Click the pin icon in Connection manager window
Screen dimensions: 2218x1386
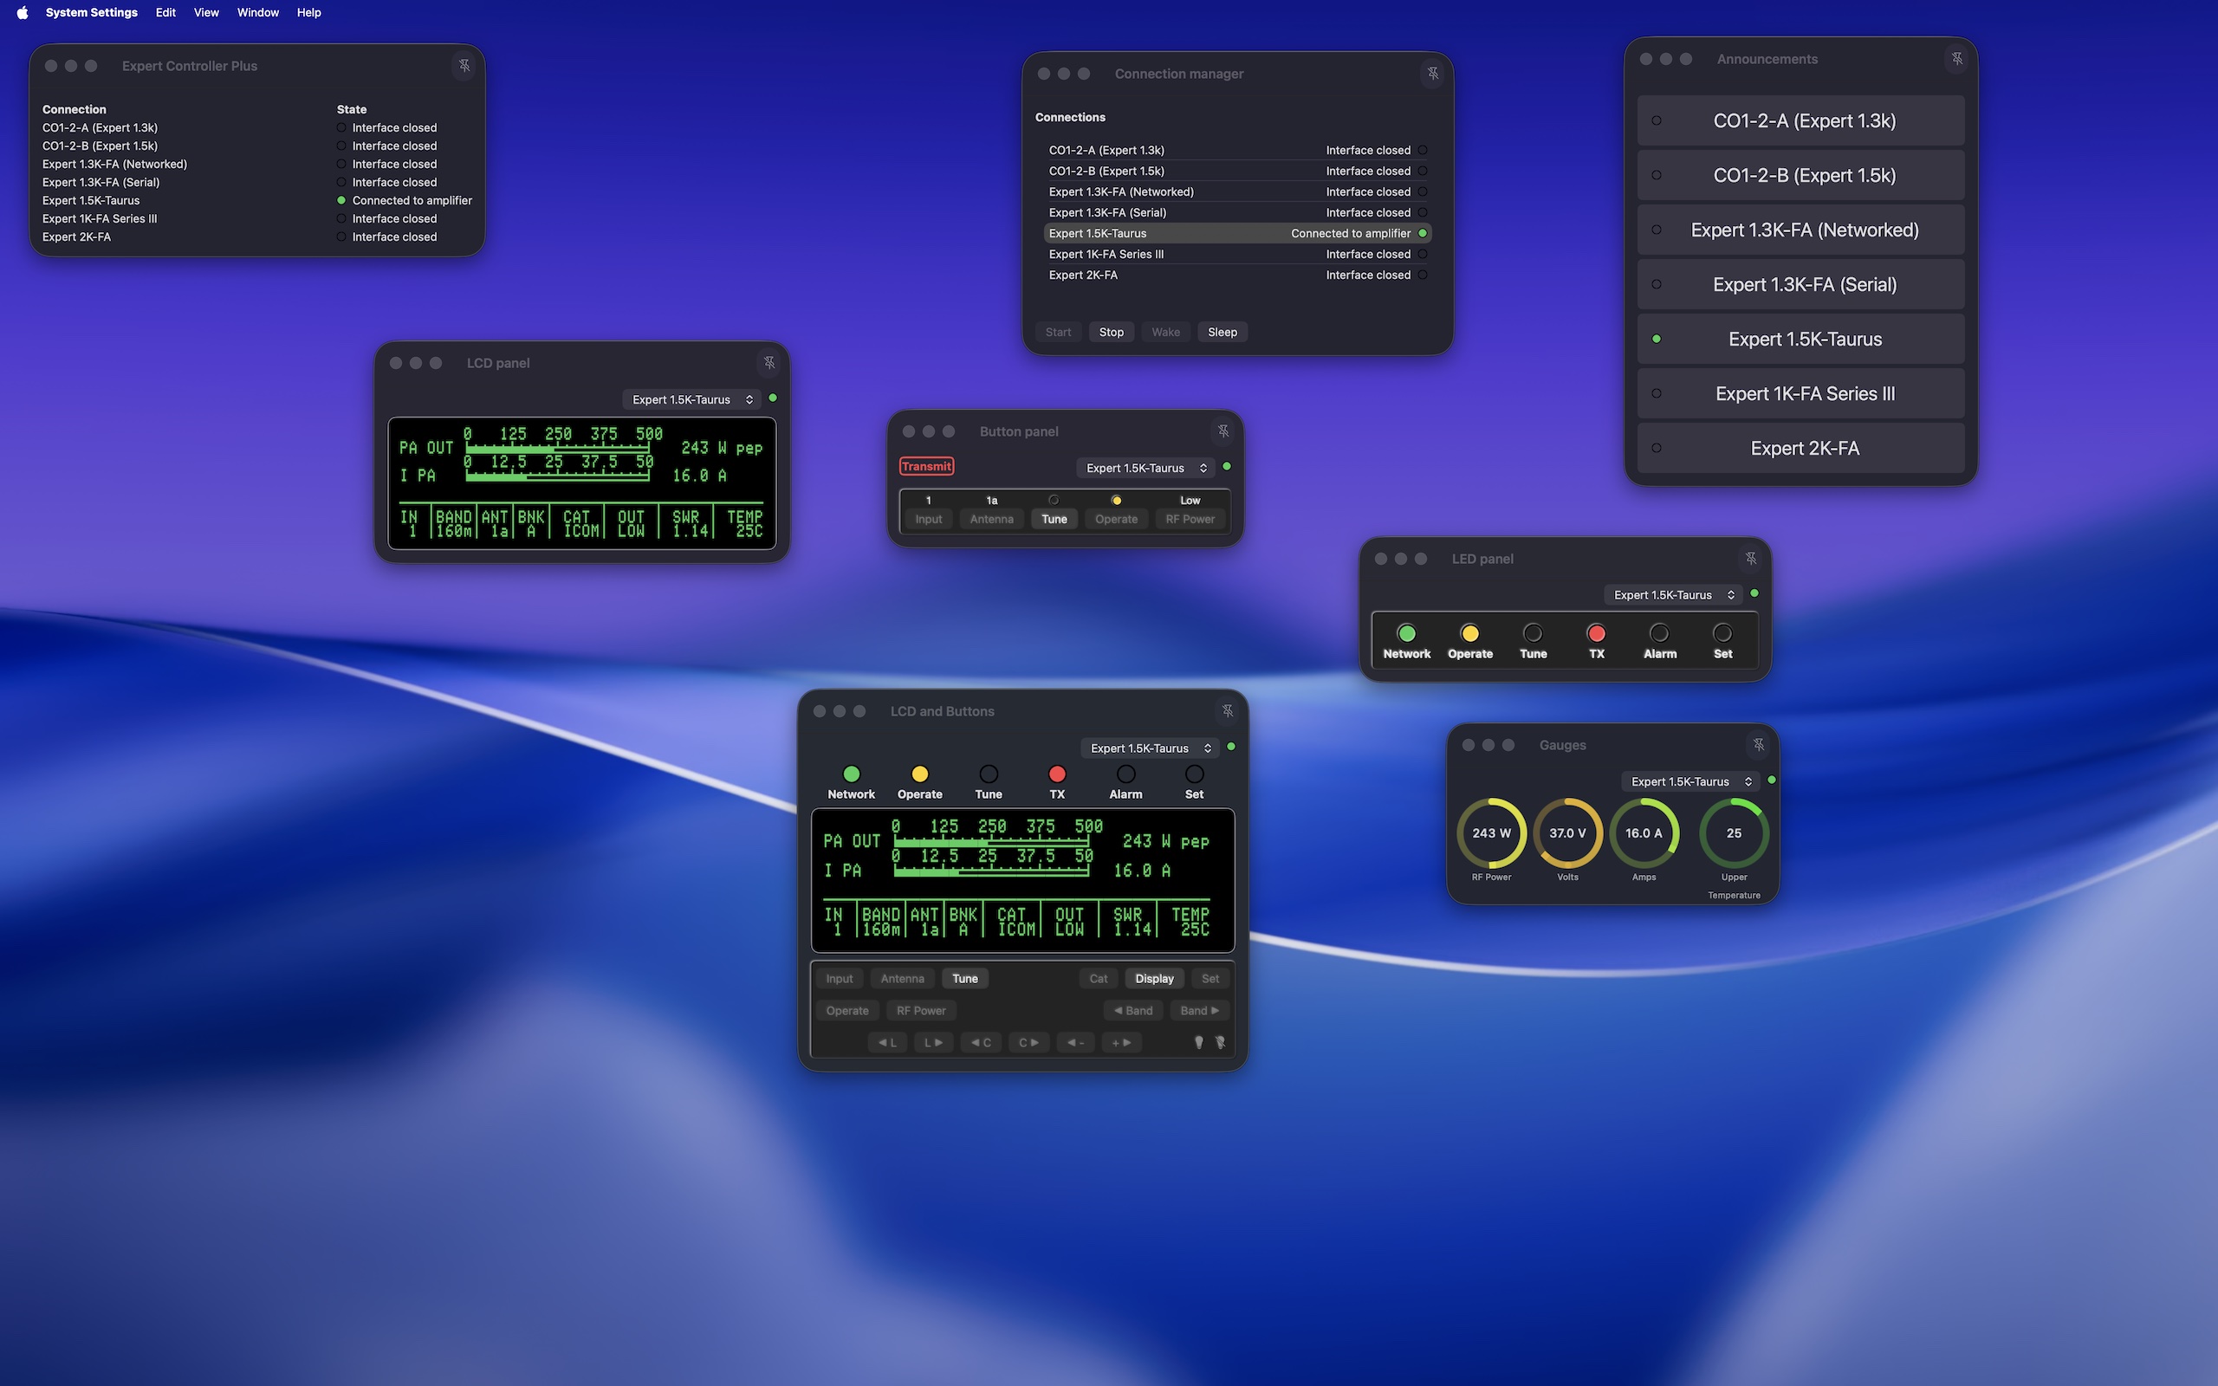(1432, 74)
